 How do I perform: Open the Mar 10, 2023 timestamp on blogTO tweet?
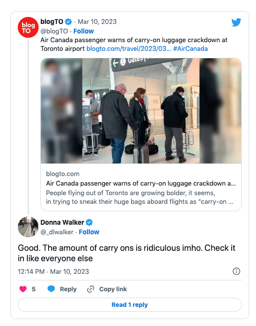[97, 22]
